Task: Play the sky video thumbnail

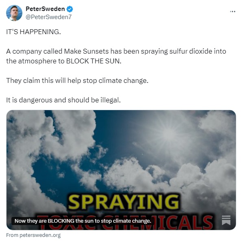Action: click(121, 170)
